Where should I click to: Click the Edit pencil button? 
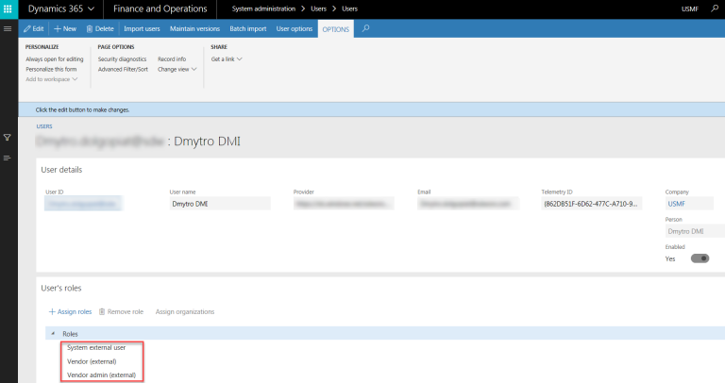[x=33, y=29]
